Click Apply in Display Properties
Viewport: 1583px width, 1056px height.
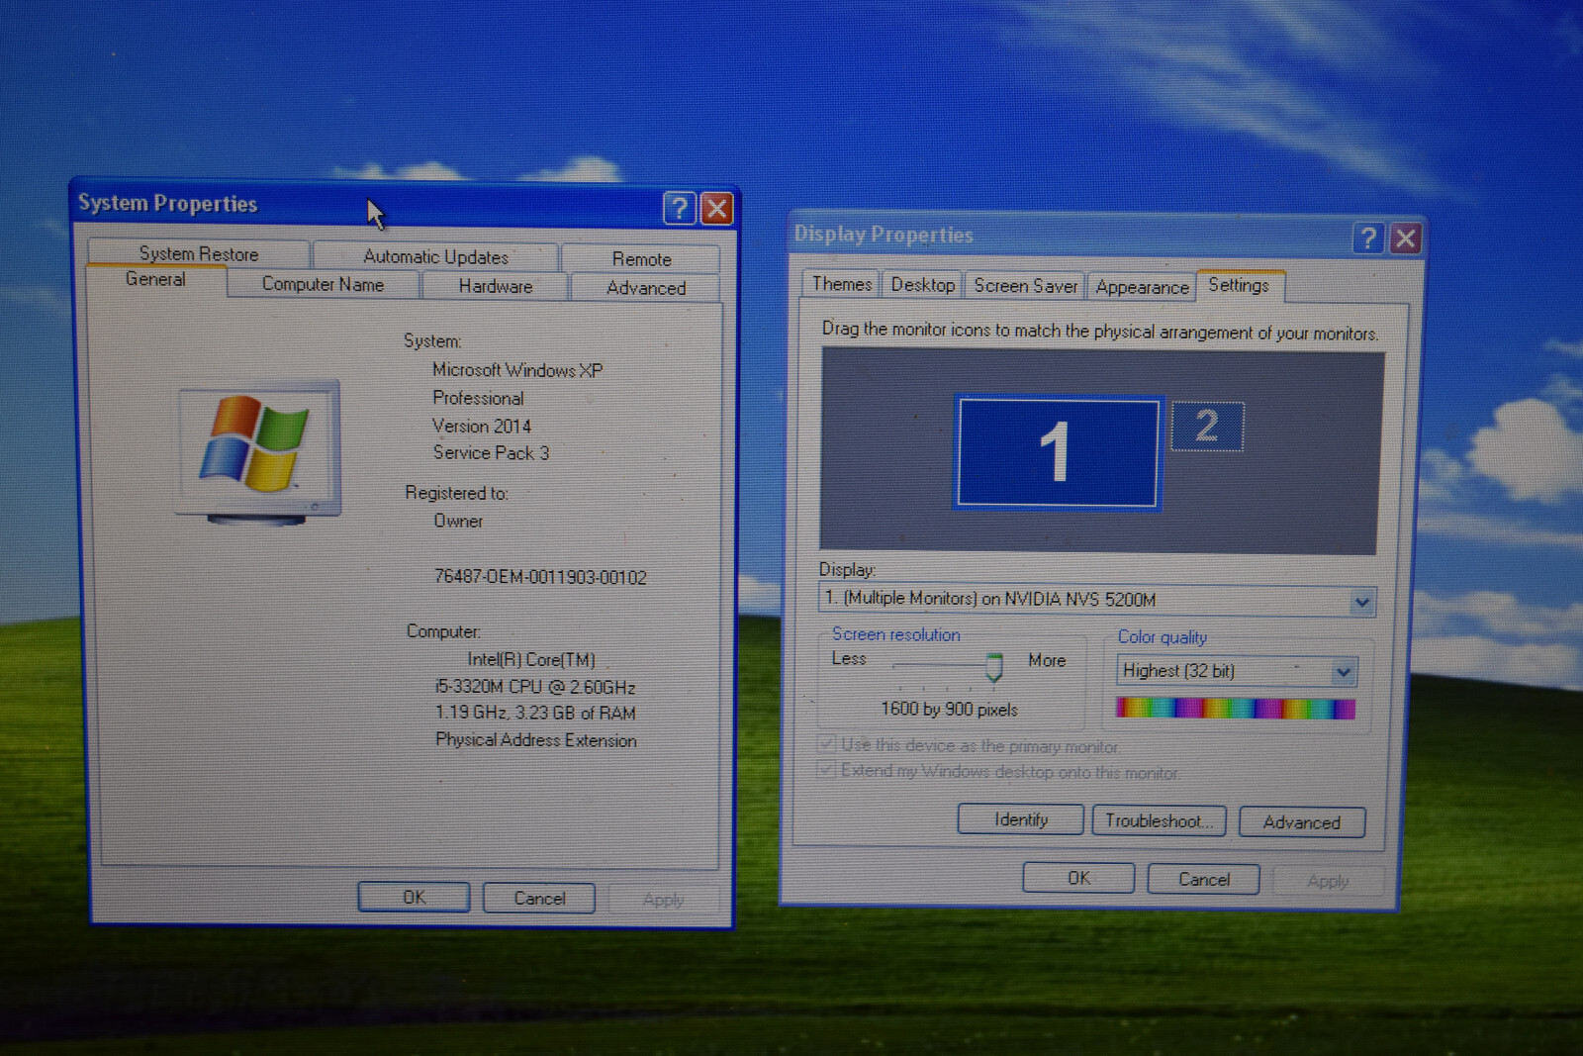(1328, 881)
